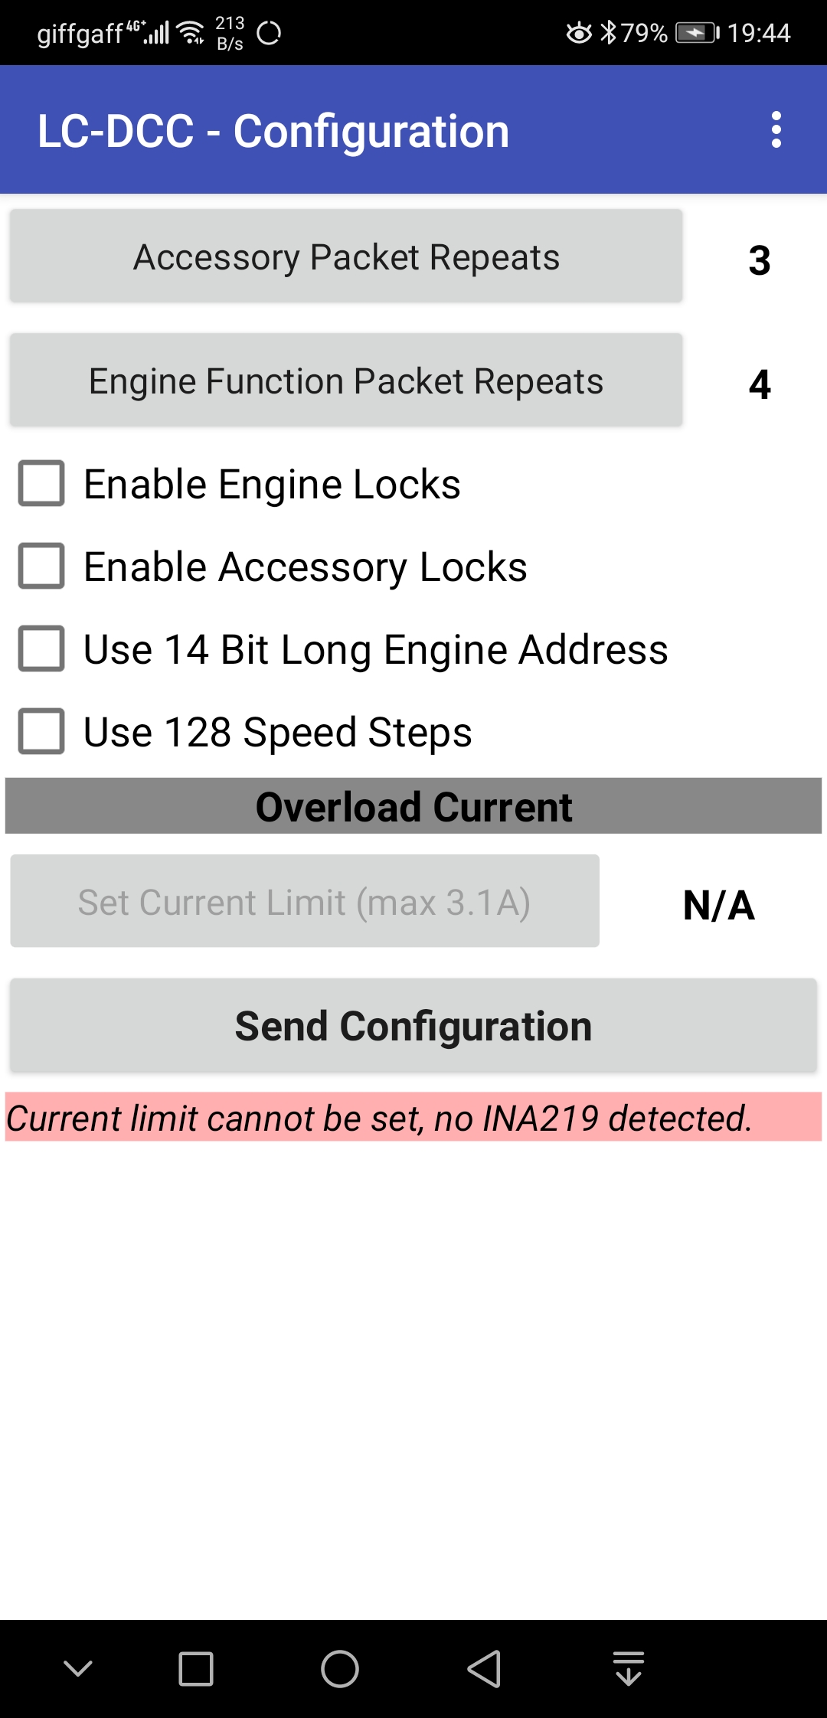Enable Accessory Locks checkbox
Viewport: 827px width, 1718px height.
(41, 566)
